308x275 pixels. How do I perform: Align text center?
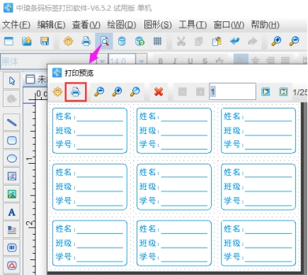[x=256, y=61]
